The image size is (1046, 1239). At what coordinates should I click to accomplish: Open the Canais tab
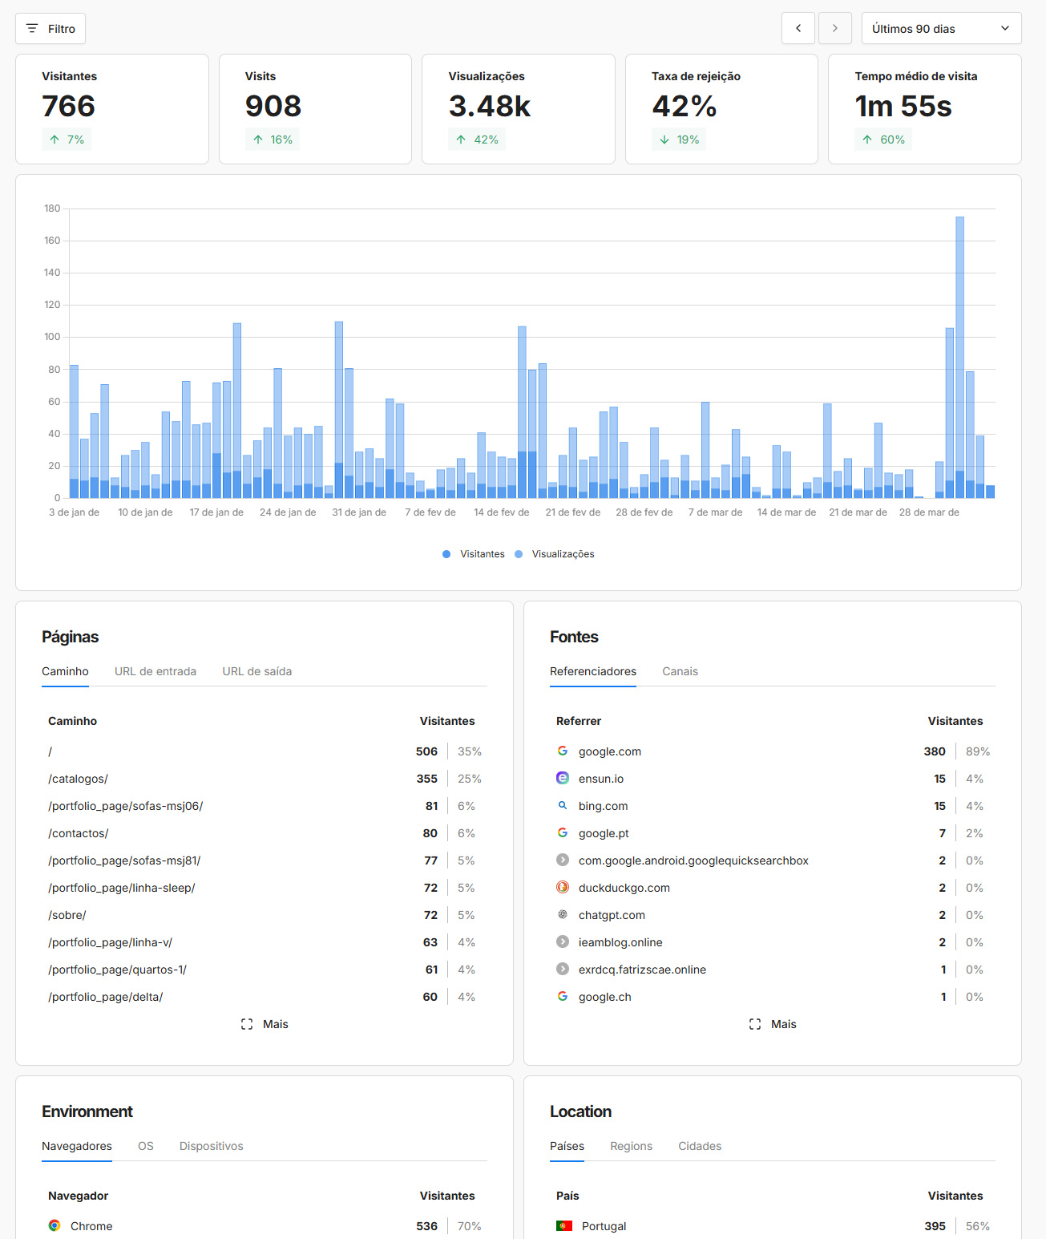[x=680, y=671]
